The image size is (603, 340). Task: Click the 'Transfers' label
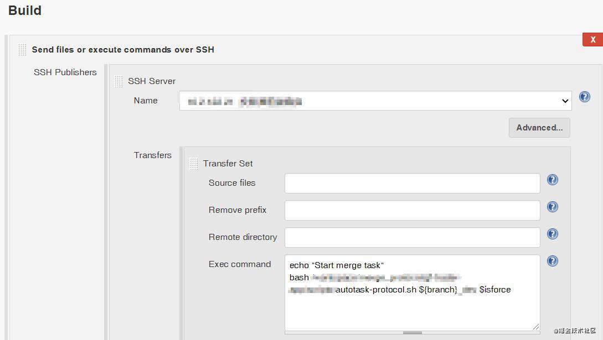tap(153, 155)
